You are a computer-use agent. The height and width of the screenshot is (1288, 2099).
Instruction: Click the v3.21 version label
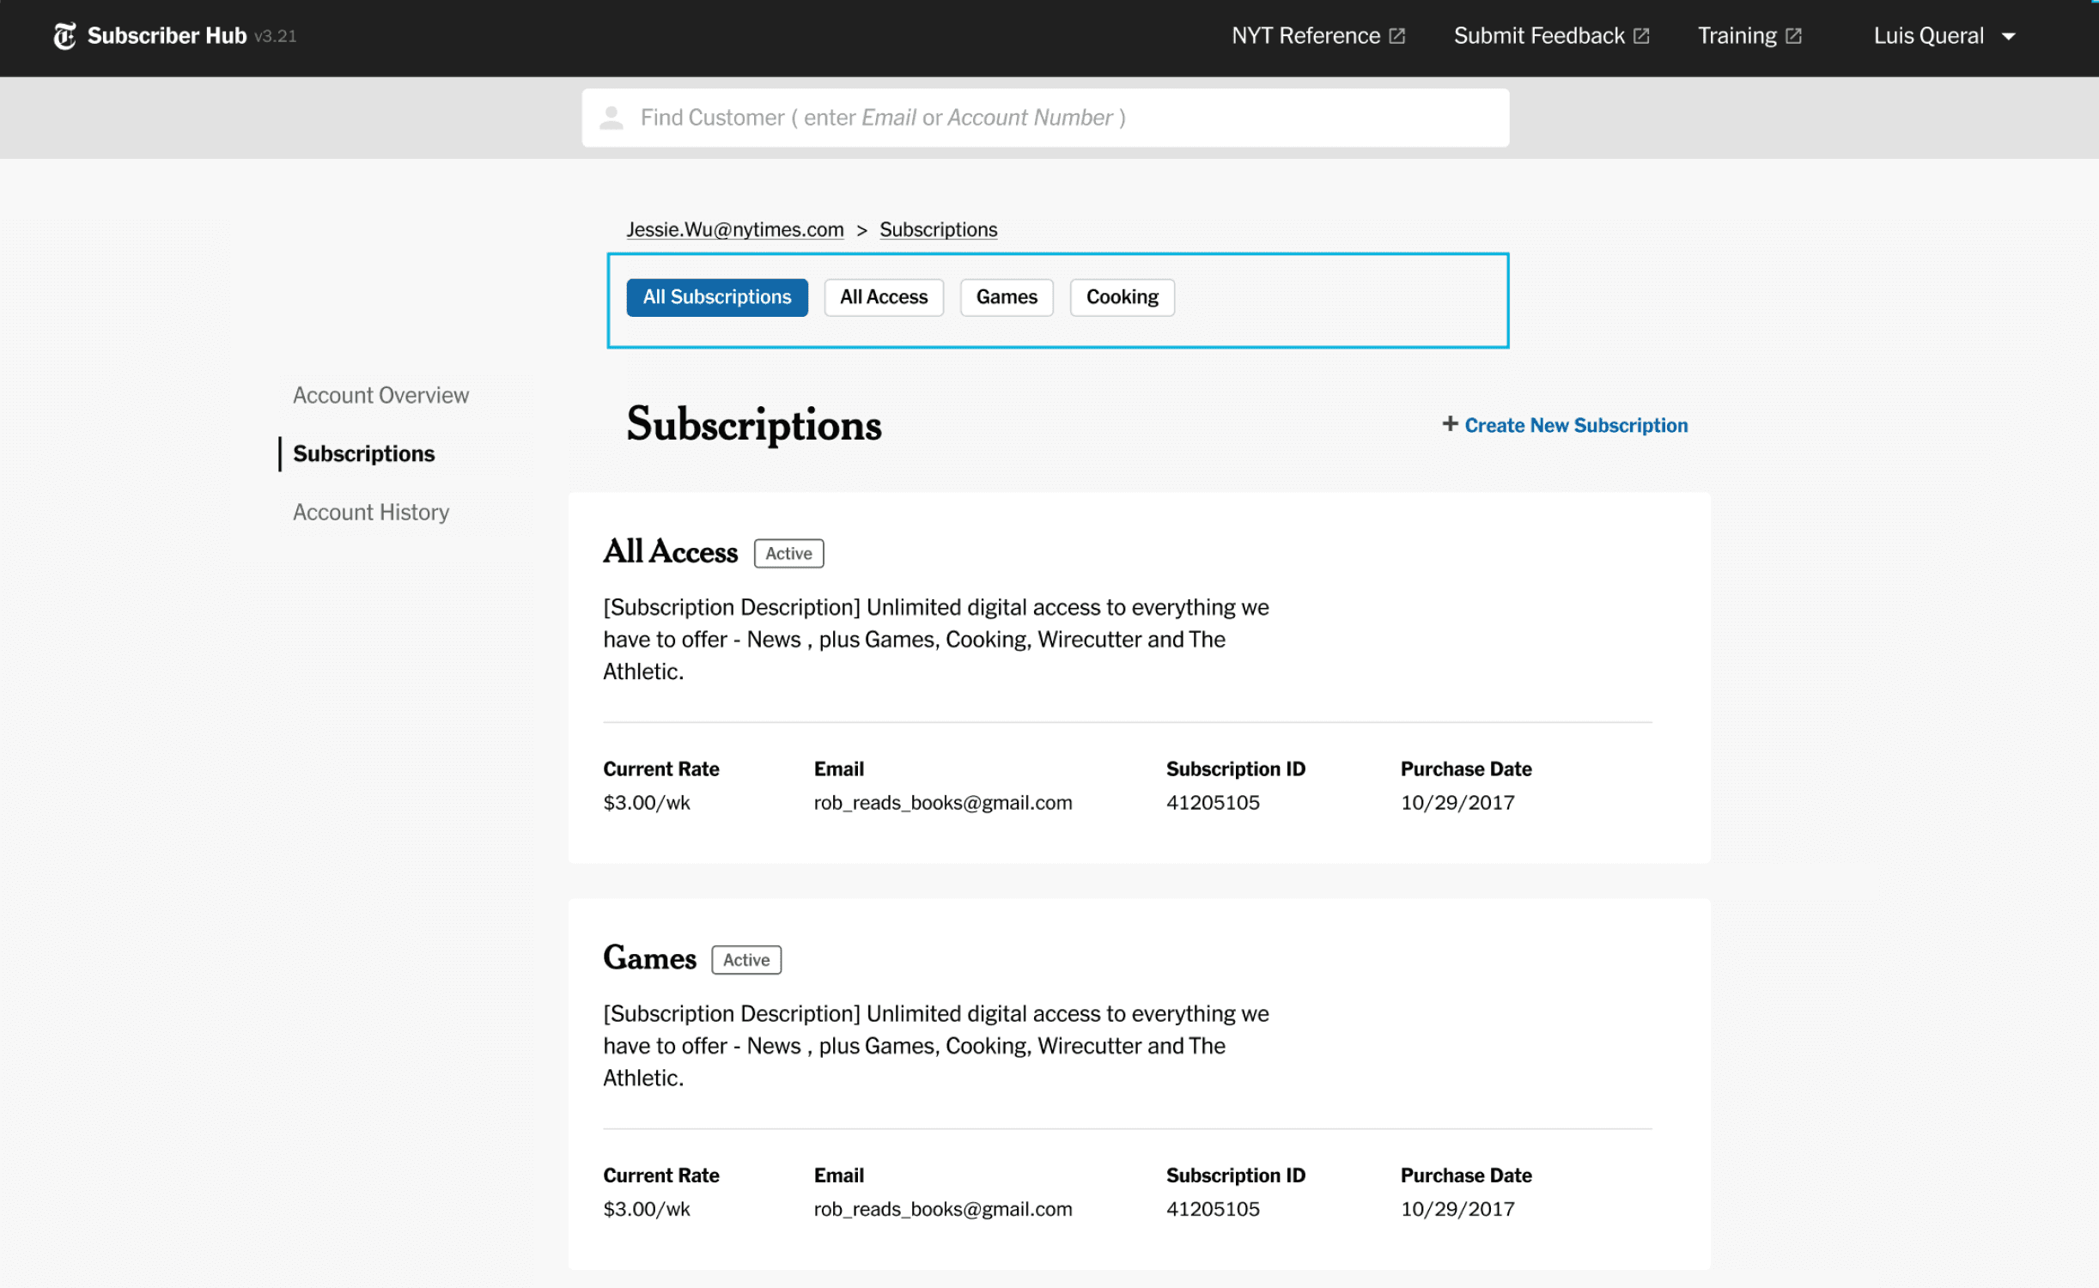[x=276, y=36]
